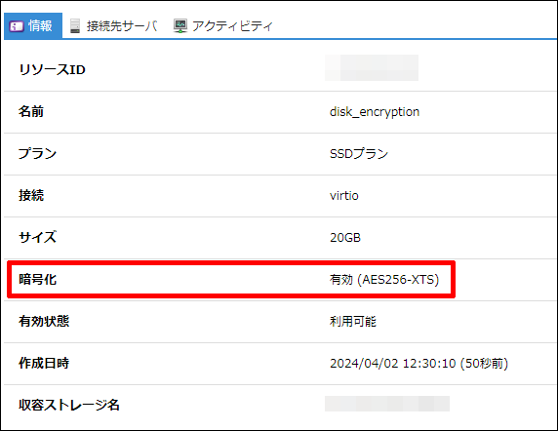558x431 pixels.
Task: Click the 利用可能 status value
Action: [x=353, y=322]
